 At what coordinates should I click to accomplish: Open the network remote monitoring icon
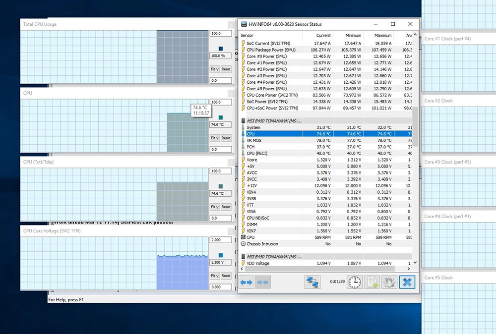point(312,282)
